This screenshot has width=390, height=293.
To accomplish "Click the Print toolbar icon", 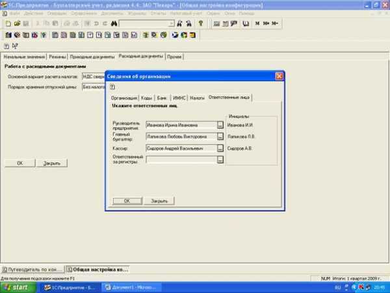I will click(x=67, y=23).
